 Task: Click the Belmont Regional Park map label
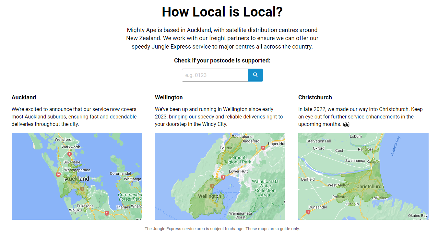237,160
